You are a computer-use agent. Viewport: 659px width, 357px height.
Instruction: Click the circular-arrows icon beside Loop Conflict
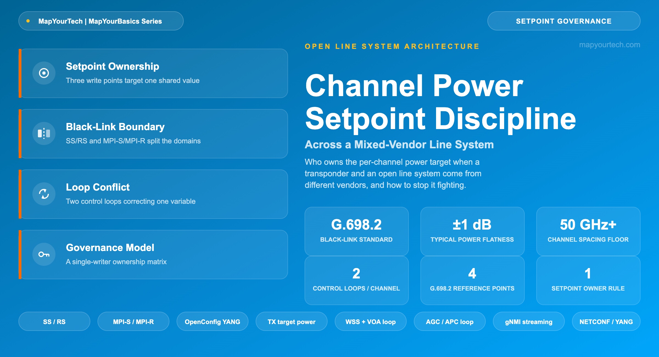point(44,194)
